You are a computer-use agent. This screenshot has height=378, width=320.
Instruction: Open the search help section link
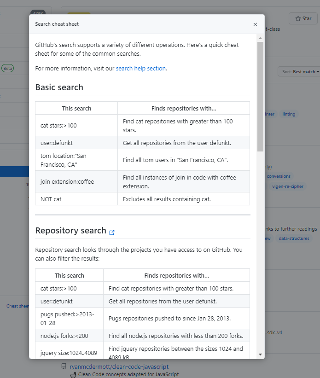[140, 69]
